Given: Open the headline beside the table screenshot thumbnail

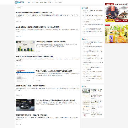Looking at the screenshot, I should coord(54,71).
